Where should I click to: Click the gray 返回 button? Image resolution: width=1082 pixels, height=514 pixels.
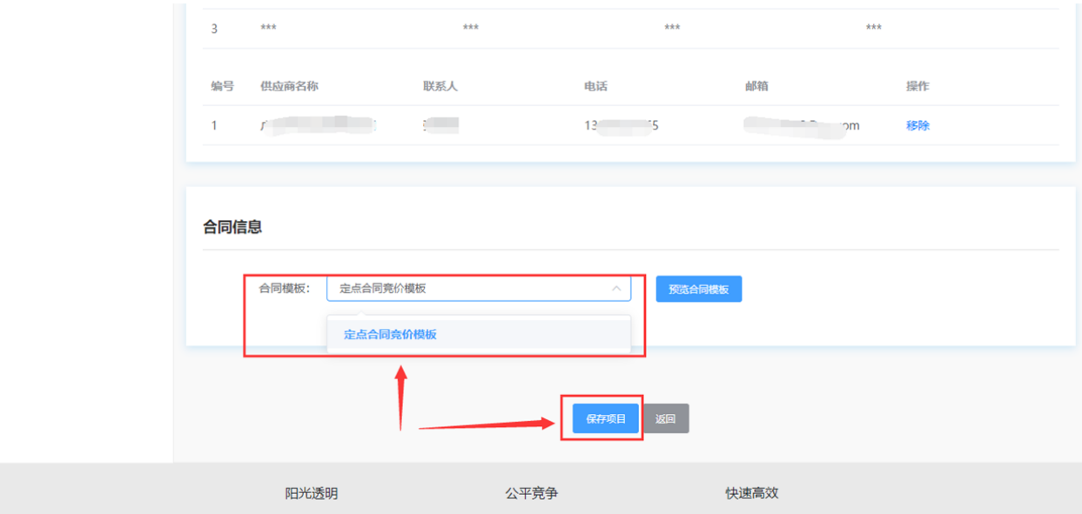click(x=665, y=418)
